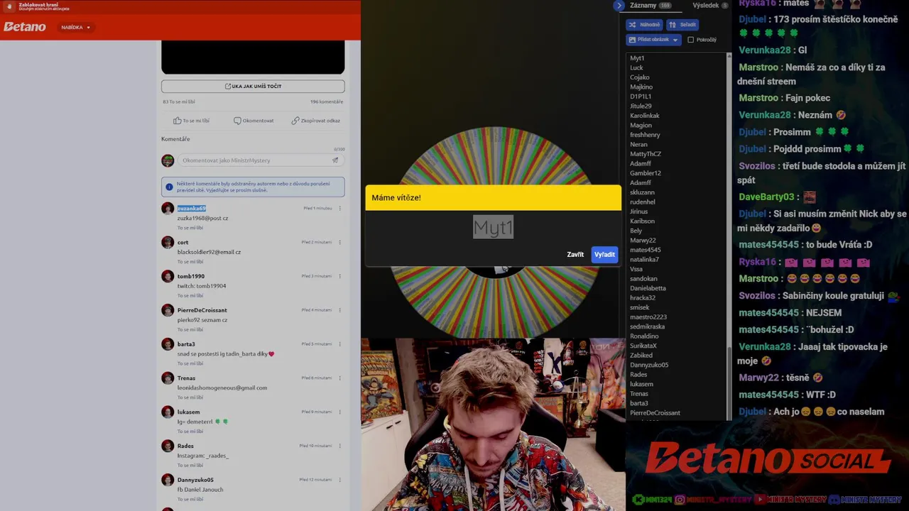Click the 83 To se mi líbí count
Image resolution: width=909 pixels, height=511 pixels.
click(178, 101)
